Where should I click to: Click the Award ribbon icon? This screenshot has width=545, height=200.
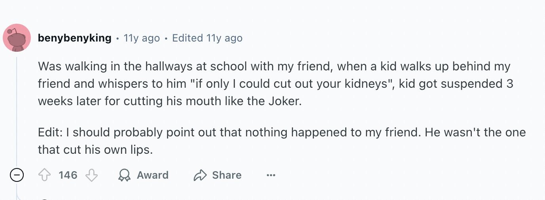click(x=124, y=175)
